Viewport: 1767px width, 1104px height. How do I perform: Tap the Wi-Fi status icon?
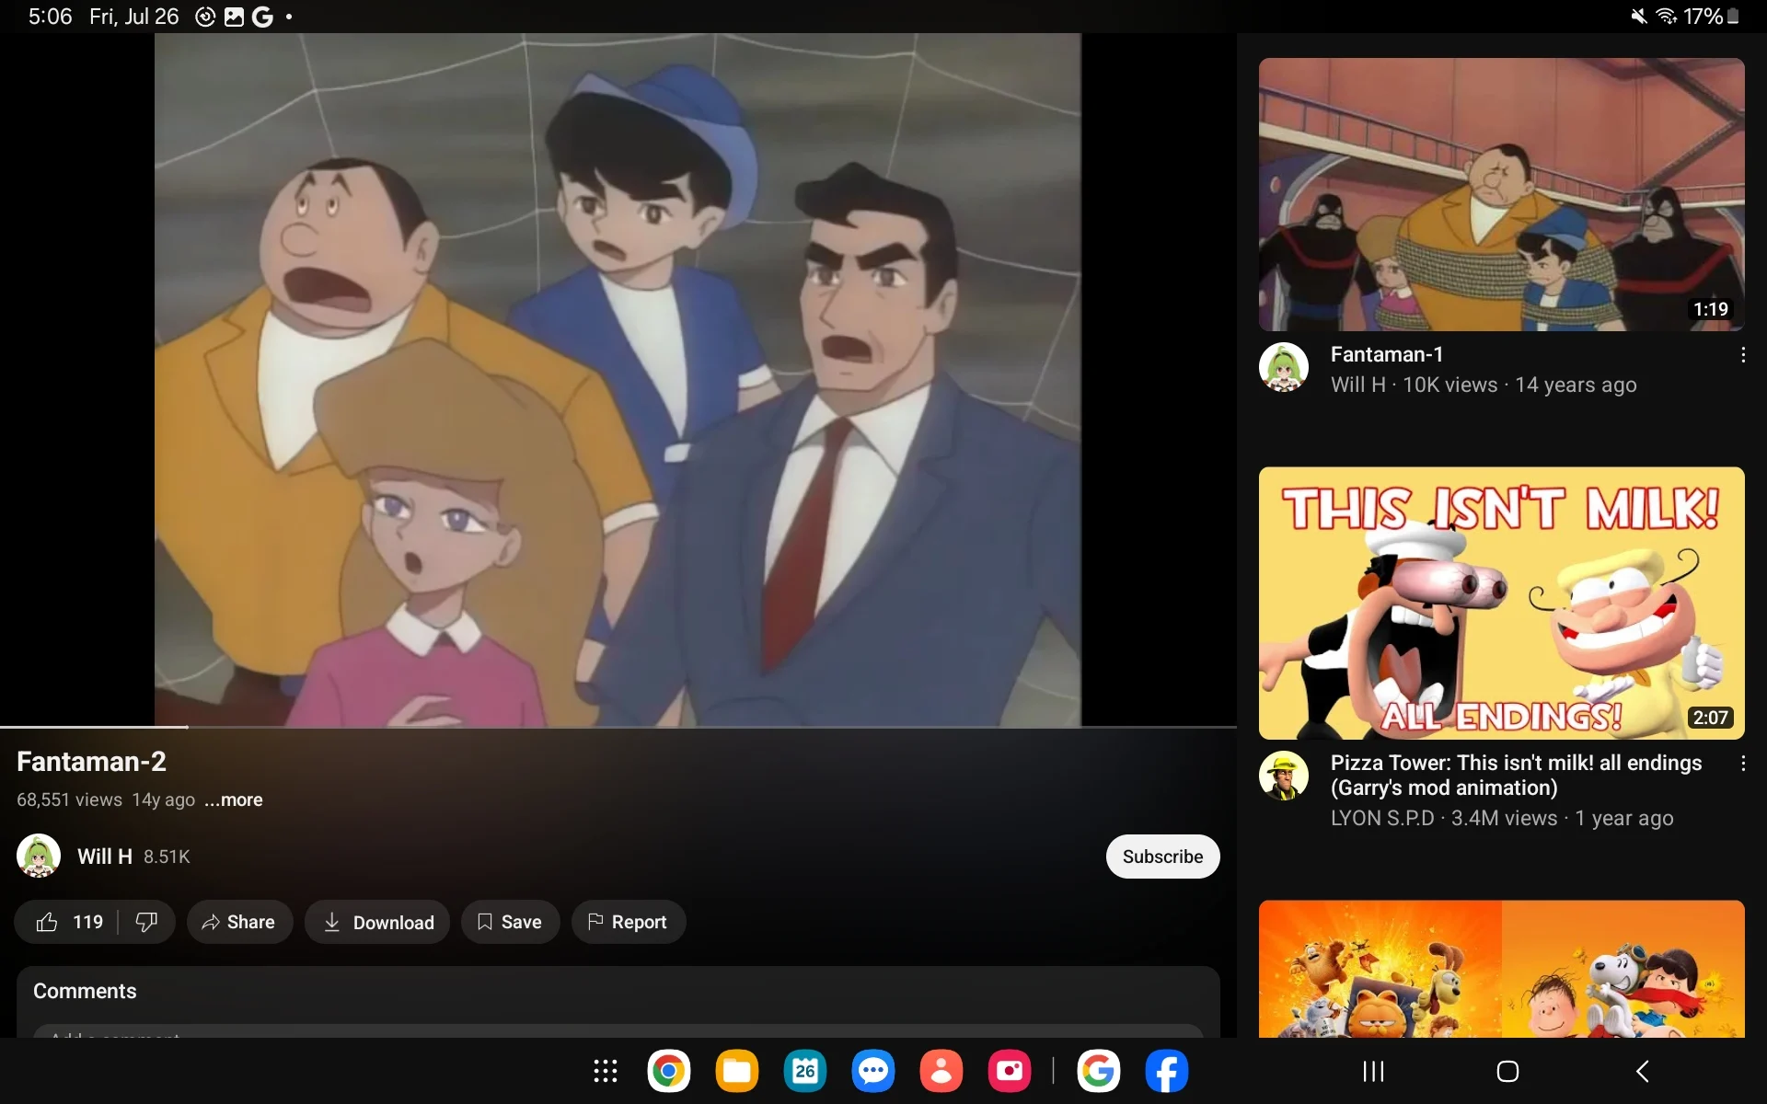click(1667, 17)
